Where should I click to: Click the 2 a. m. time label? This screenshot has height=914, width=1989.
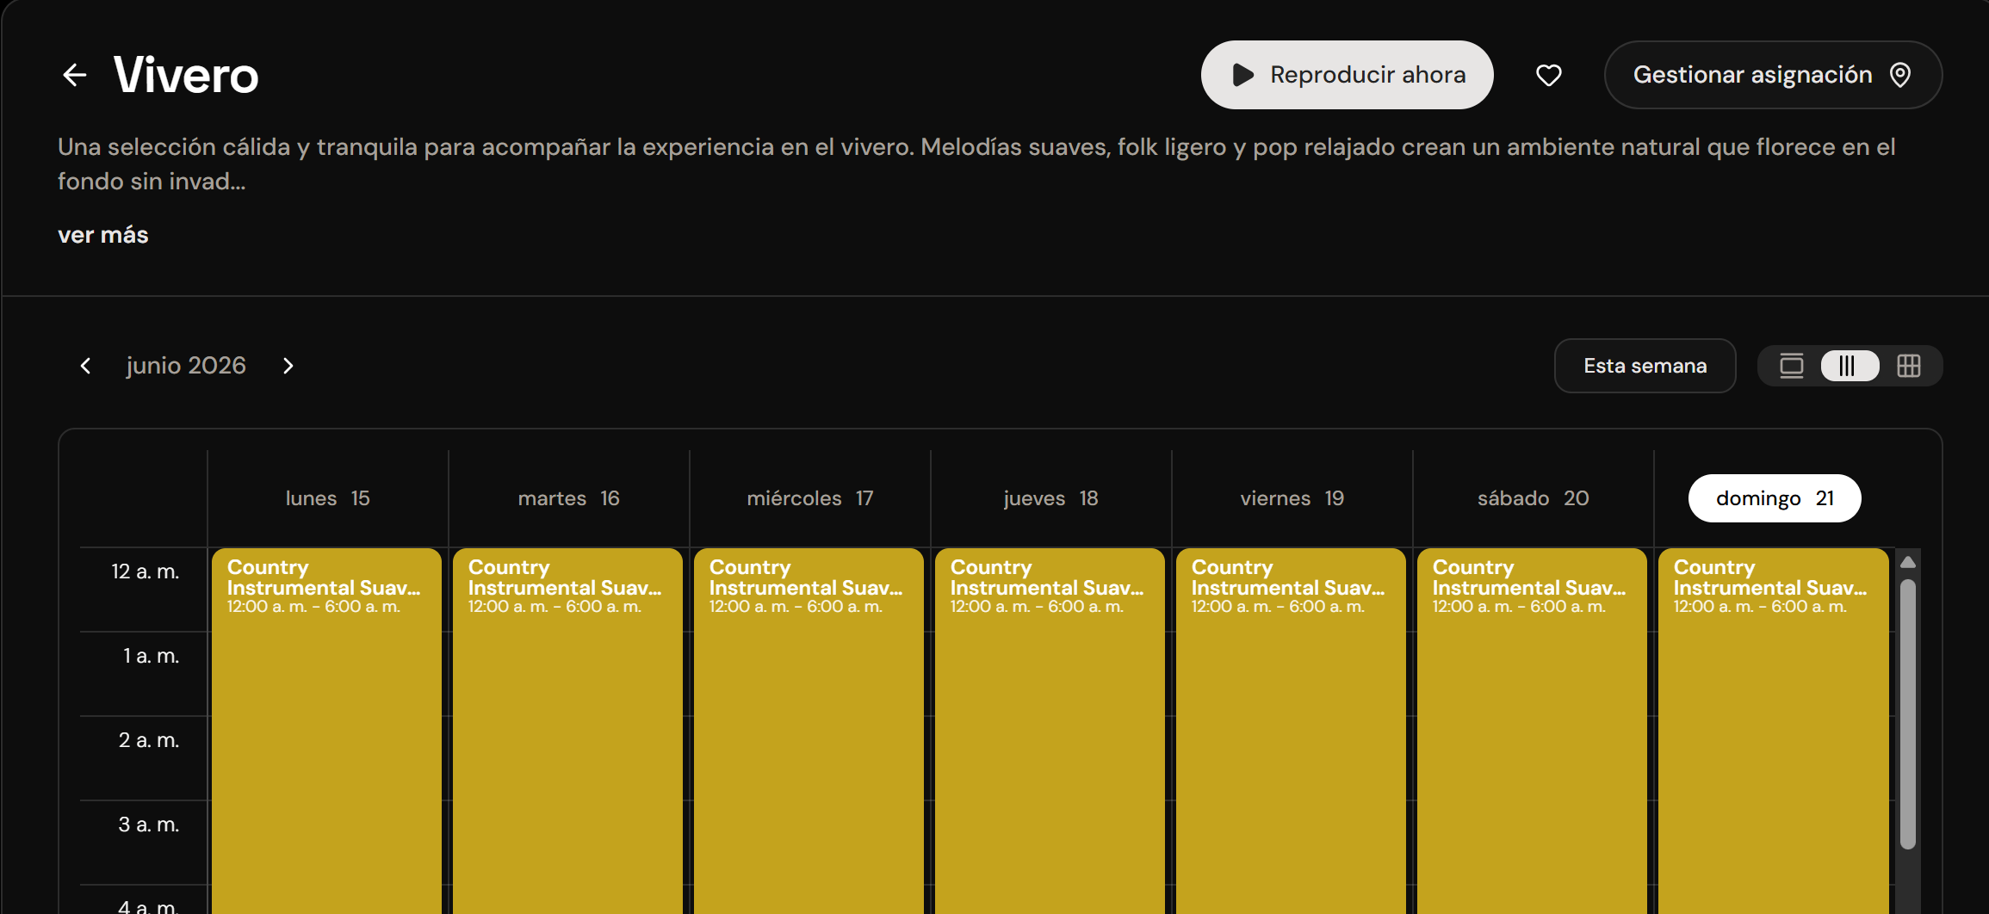pyautogui.click(x=149, y=740)
